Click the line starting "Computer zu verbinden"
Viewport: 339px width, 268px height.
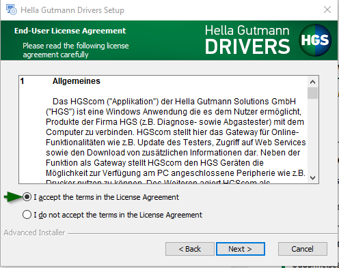click(x=172, y=132)
